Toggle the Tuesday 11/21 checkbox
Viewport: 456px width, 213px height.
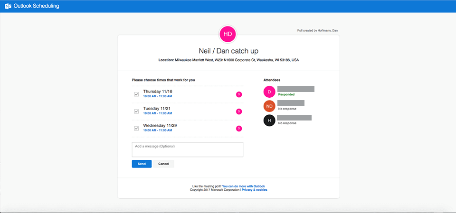[x=136, y=111]
